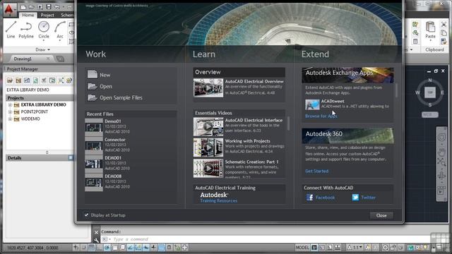Click the Close button in Welcome dialog
This screenshot has width=452, height=254.
coord(381,215)
